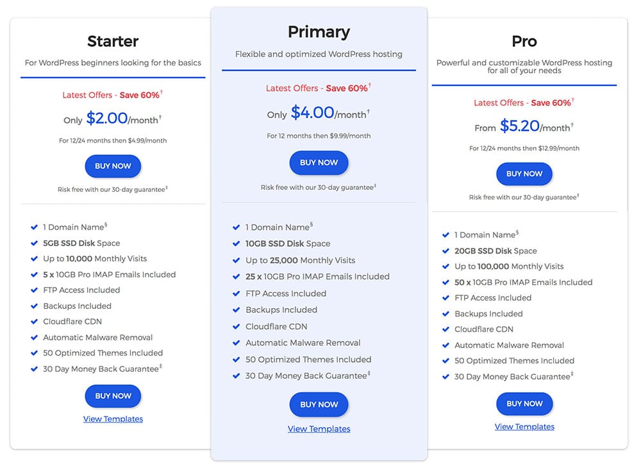
Task: Click Primary plan top BUY NOW button
Action: pos(319,162)
